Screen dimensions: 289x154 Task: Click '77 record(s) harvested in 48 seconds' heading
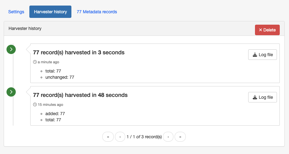(80, 95)
